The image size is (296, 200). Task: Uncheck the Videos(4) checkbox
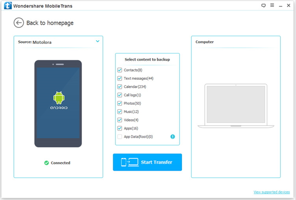120,120
